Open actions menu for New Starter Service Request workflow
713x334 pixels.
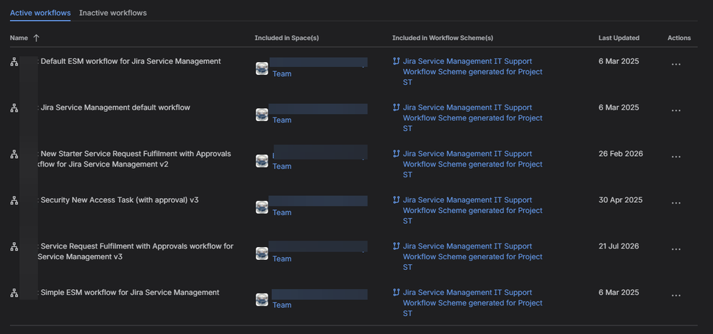[676, 157]
